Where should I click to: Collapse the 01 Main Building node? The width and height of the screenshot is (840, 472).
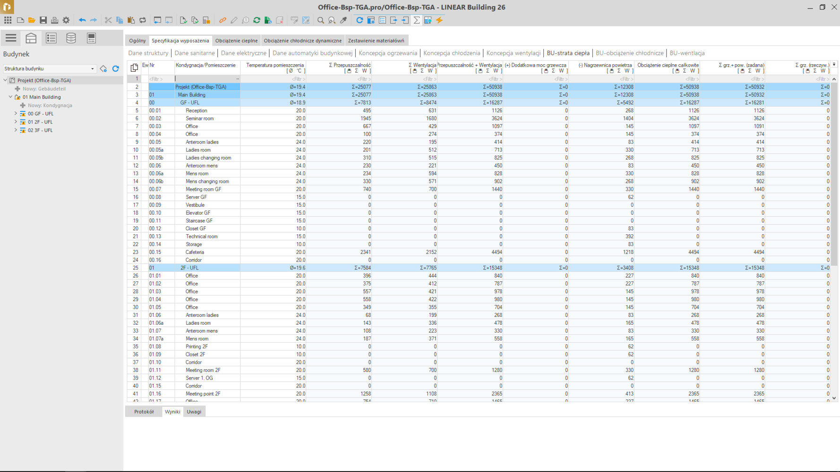click(x=10, y=97)
